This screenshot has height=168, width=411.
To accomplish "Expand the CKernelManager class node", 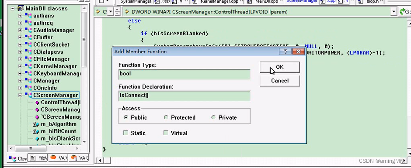I will coord(20,66).
